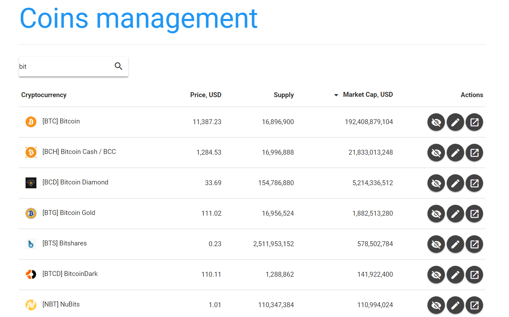
Task: Open Bitcoin in external link
Action: pyautogui.click(x=474, y=122)
